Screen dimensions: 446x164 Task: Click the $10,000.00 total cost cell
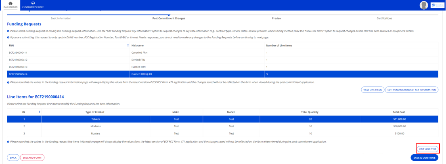coord(400,126)
